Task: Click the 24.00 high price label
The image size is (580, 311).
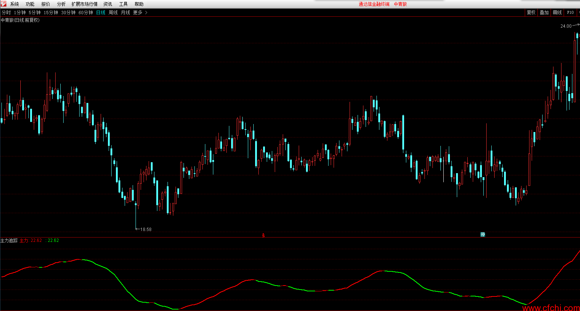Action: click(x=566, y=26)
